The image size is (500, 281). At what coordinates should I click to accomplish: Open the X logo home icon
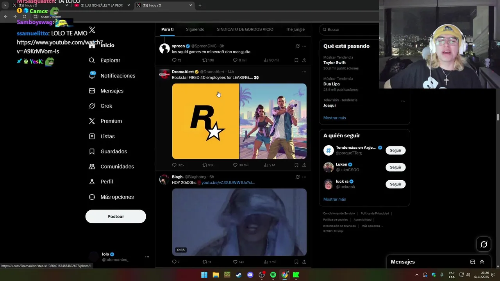click(x=92, y=30)
